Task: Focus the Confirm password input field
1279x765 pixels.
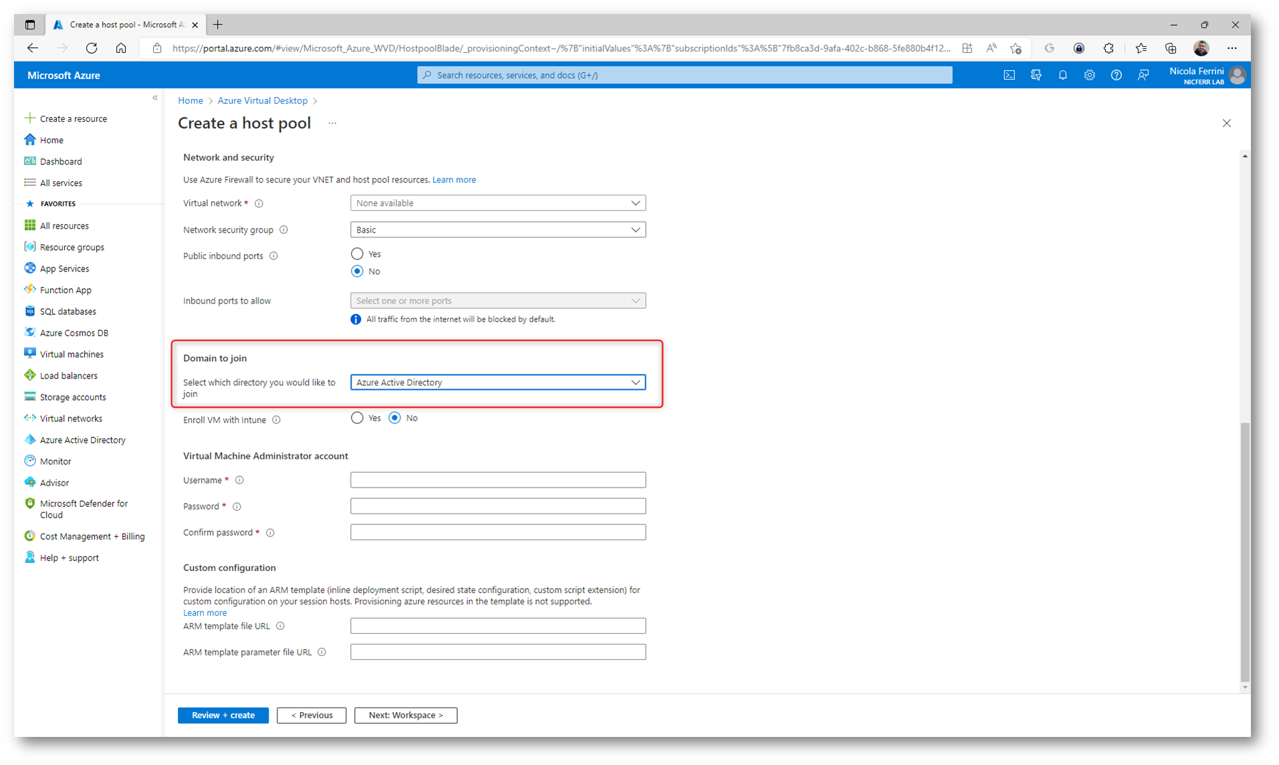Action: click(498, 532)
